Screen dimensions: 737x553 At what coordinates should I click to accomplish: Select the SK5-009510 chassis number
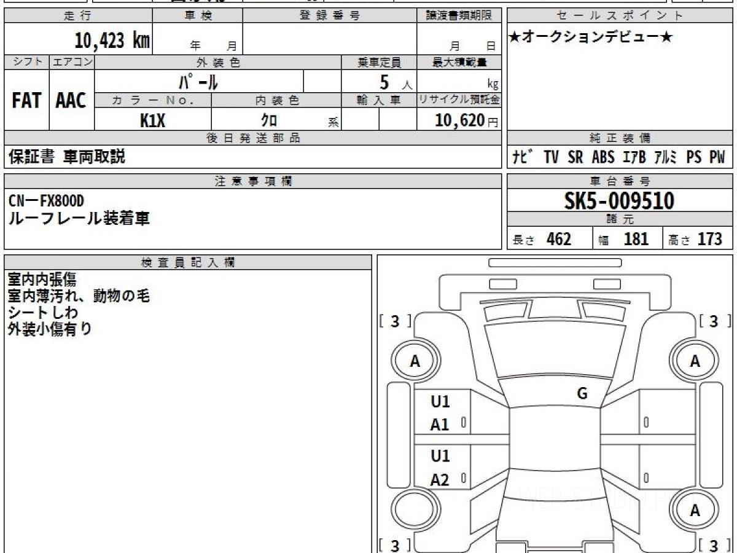tap(619, 200)
